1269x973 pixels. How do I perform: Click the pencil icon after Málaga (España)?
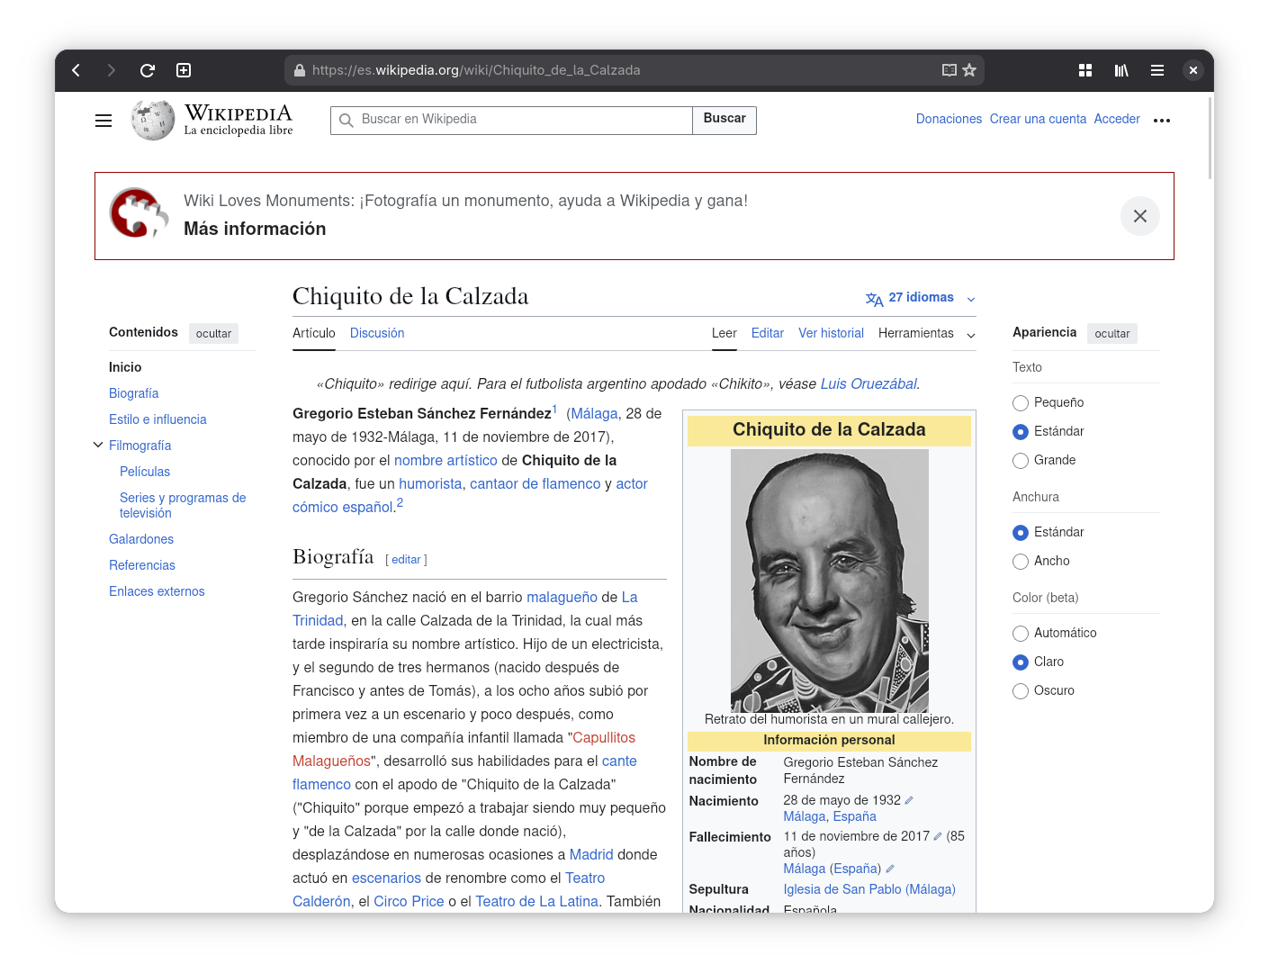(890, 869)
